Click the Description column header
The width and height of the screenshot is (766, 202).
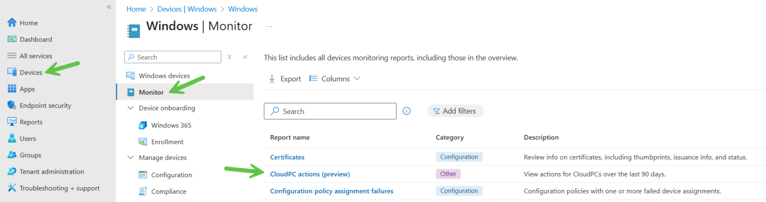pyautogui.click(x=541, y=137)
